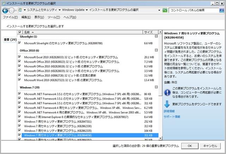Open the address bar history dropdown
Screen dimensions: 226x154
click(x=159, y=10)
